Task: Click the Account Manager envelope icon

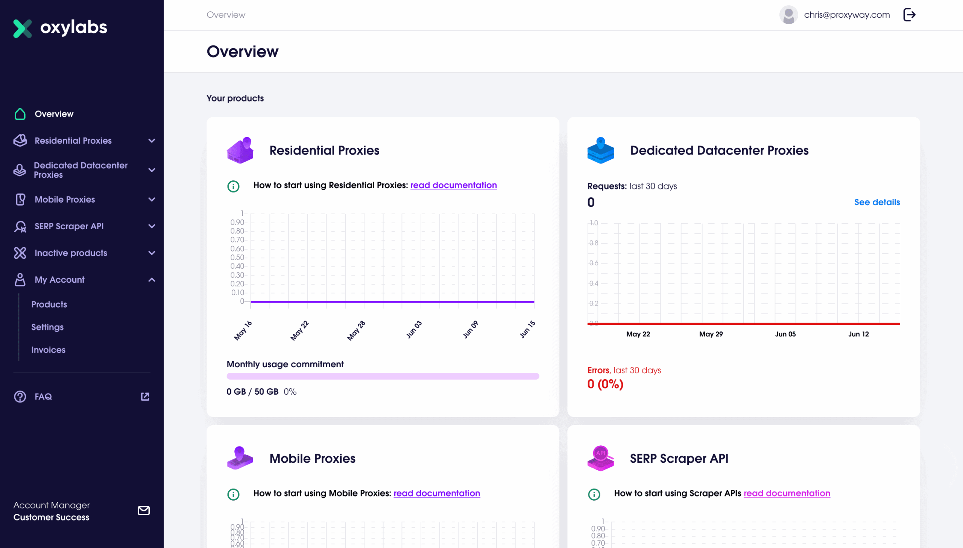Action: click(x=143, y=510)
